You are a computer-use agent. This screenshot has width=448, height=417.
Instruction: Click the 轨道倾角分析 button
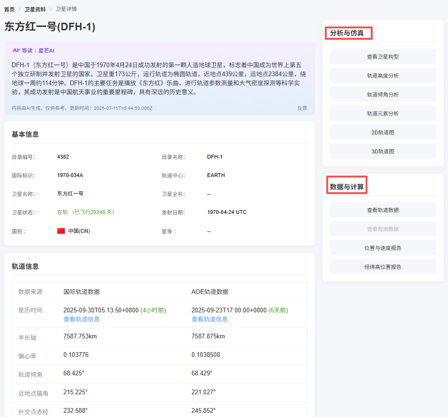coord(383,95)
